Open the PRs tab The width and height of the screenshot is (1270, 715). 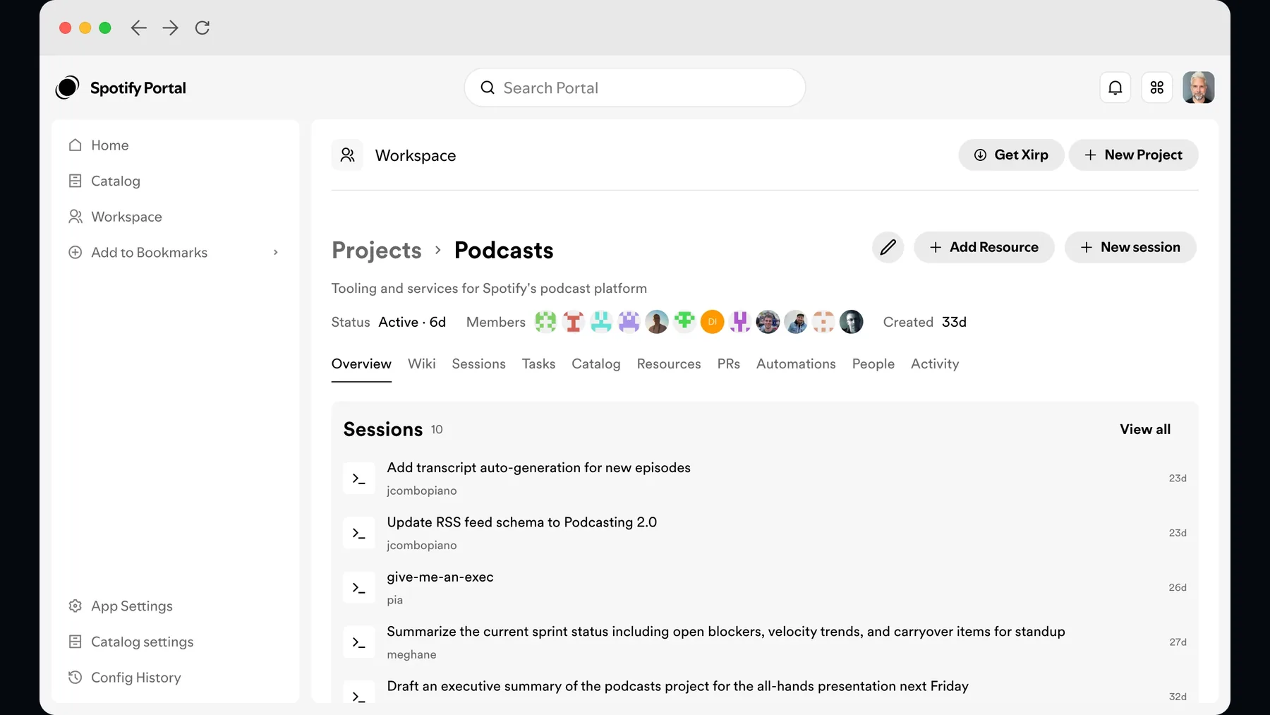click(729, 364)
